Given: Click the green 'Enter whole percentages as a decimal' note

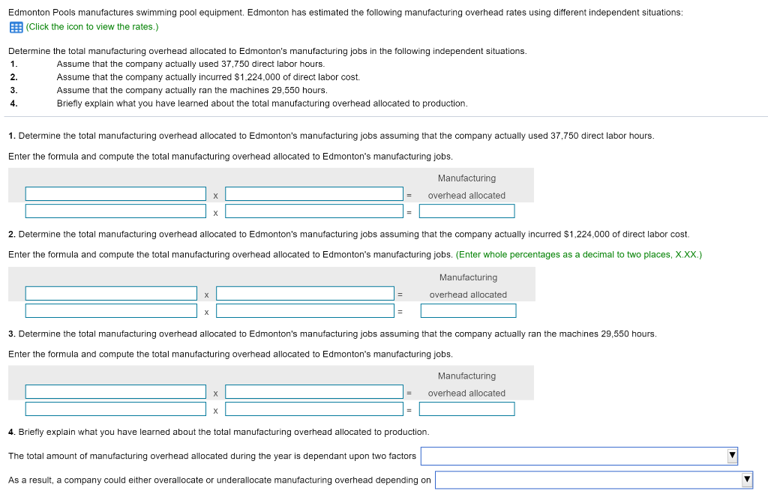Looking at the screenshot, I should coord(578,255).
